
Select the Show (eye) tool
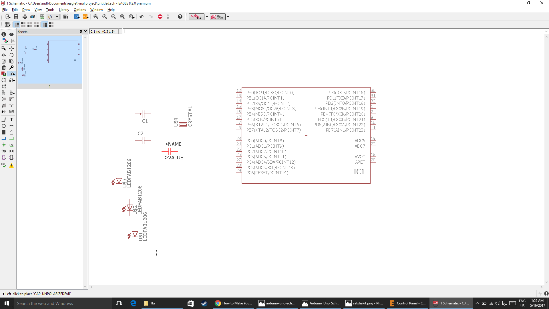pyautogui.click(x=11, y=34)
